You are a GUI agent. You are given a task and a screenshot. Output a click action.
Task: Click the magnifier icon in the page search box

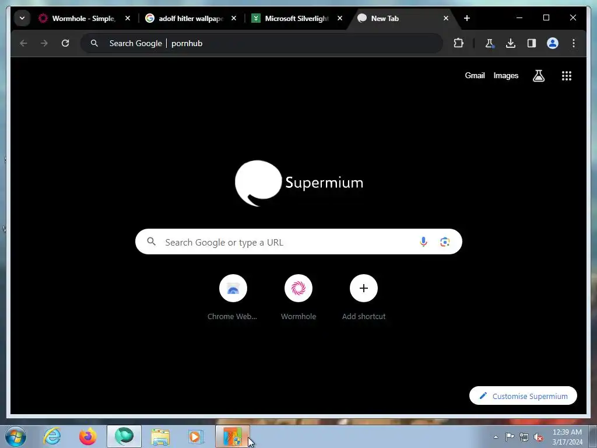click(x=151, y=242)
